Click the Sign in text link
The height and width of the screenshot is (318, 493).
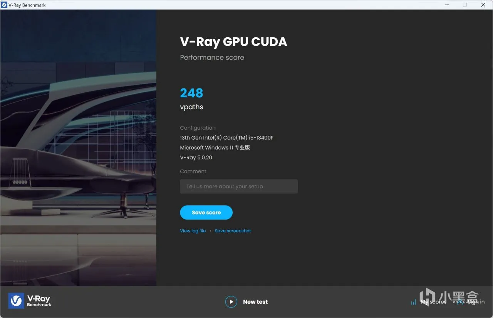[476, 302]
